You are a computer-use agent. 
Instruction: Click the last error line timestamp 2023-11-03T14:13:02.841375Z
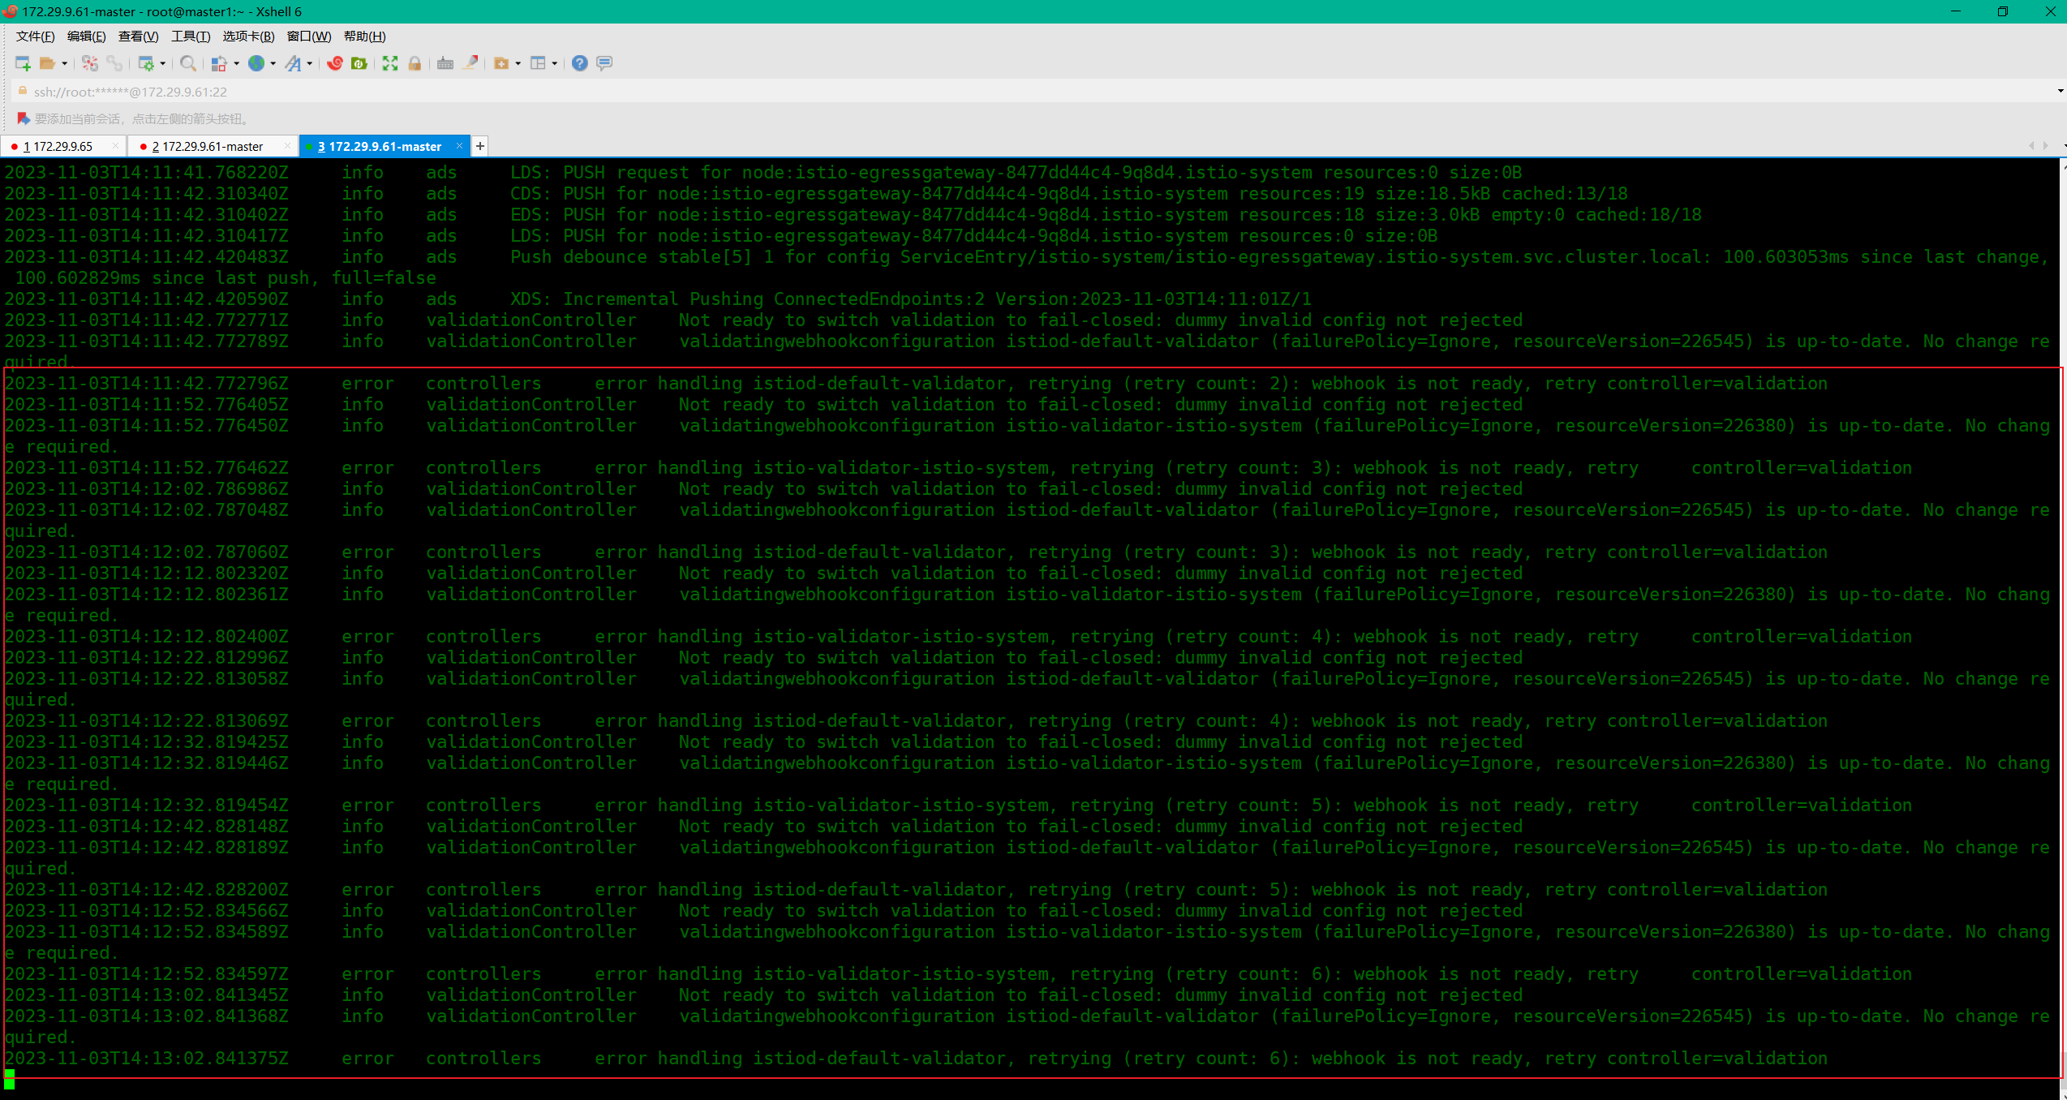click(147, 1059)
